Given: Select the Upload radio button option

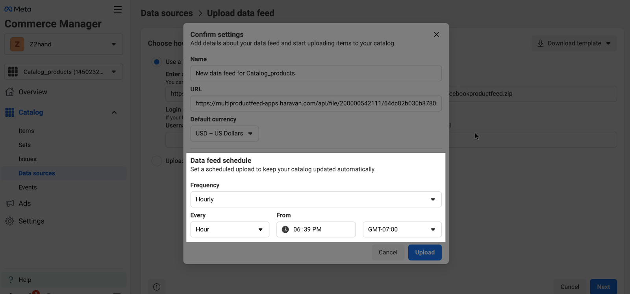Looking at the screenshot, I should click(157, 161).
